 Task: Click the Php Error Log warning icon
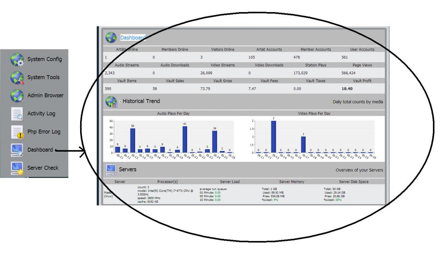(17, 132)
